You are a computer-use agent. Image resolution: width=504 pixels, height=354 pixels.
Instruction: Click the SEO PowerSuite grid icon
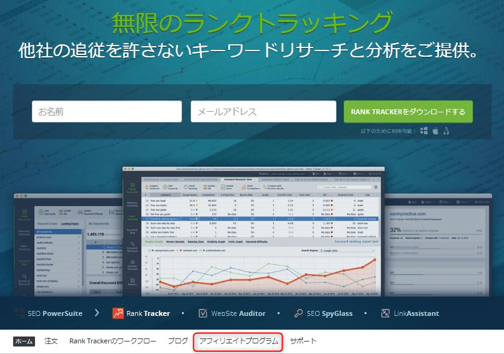(19, 313)
